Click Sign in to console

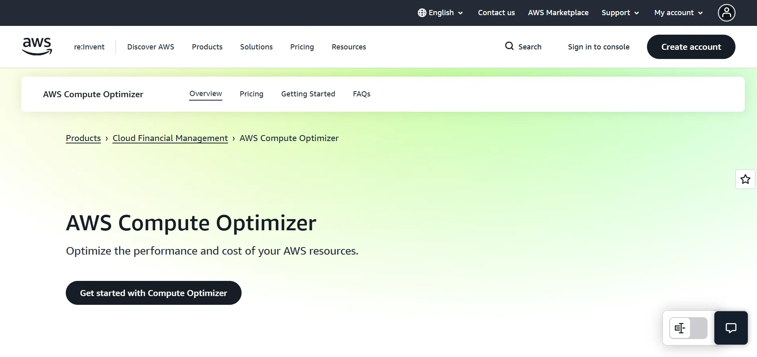599,47
